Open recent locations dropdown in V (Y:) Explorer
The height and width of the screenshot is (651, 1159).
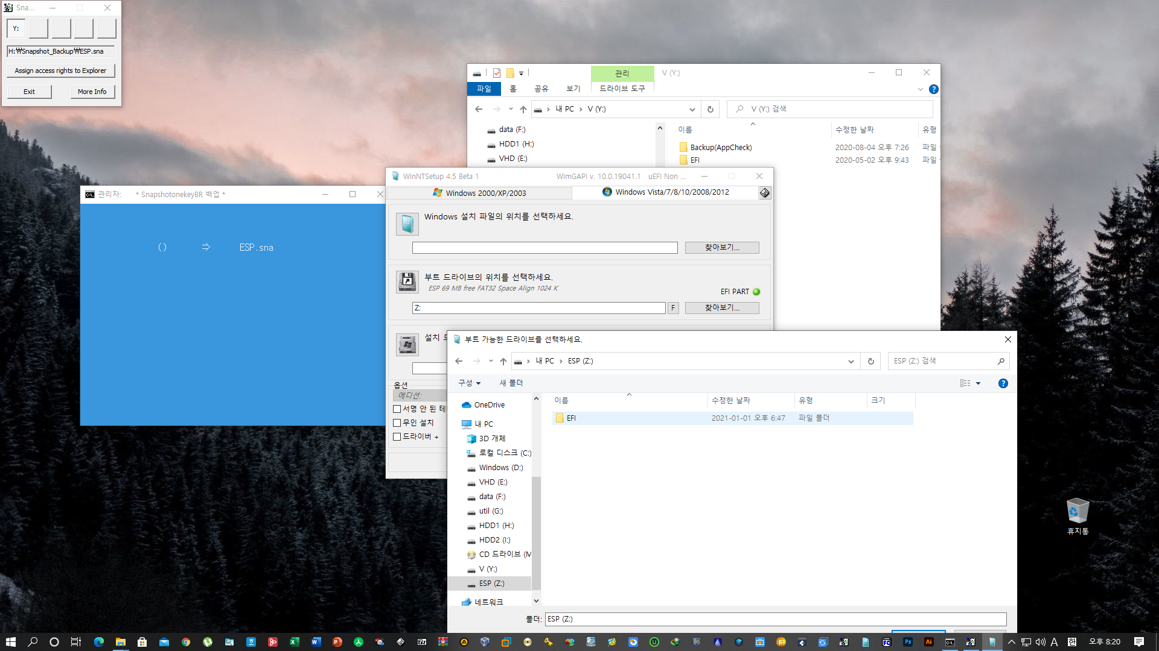point(511,109)
